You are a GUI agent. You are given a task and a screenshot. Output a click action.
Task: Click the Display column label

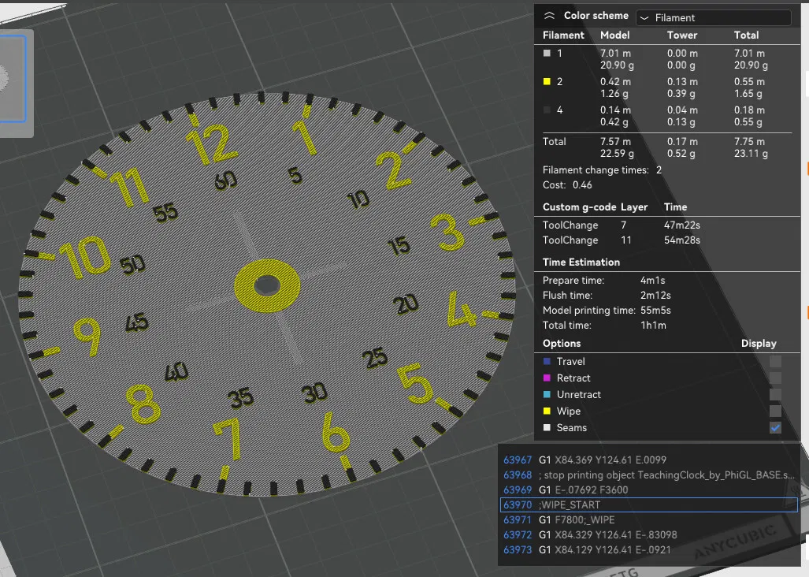(x=759, y=343)
